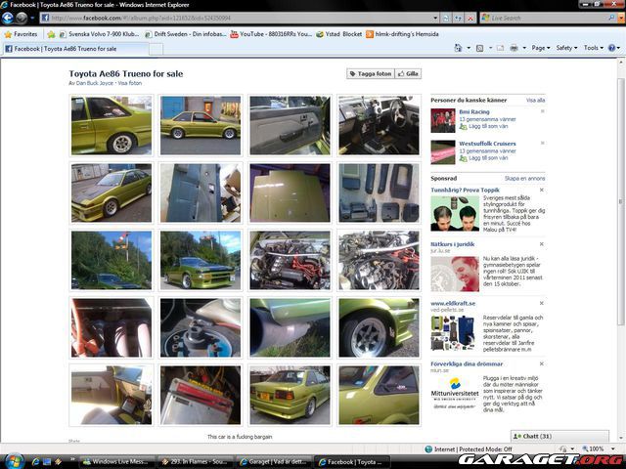
Task: Refresh the page with the Refresh icon
Action: [x=459, y=18]
